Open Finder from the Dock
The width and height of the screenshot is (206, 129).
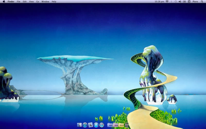tap(79, 125)
